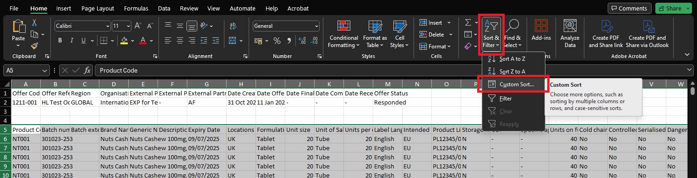697x178 pixels.
Task: Select the Cut scissors icon
Action: coord(34,23)
